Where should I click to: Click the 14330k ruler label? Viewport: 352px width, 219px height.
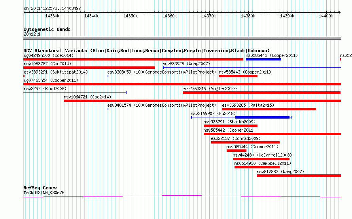coord(52,16)
